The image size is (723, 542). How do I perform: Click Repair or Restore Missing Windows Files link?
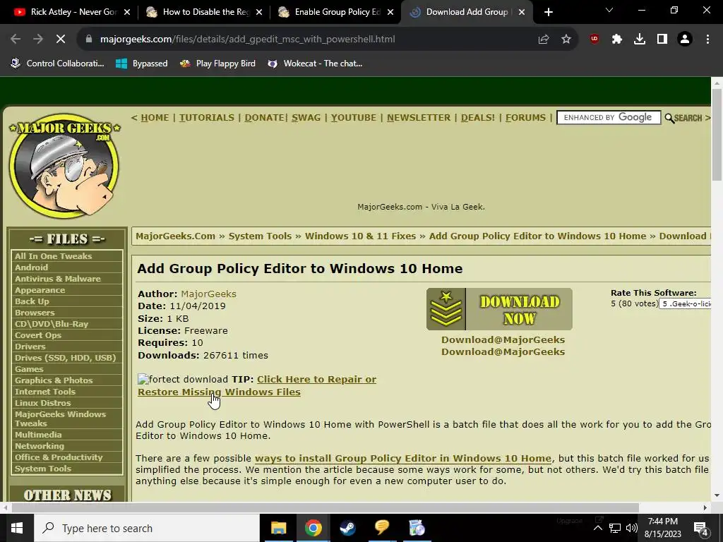[257, 385]
